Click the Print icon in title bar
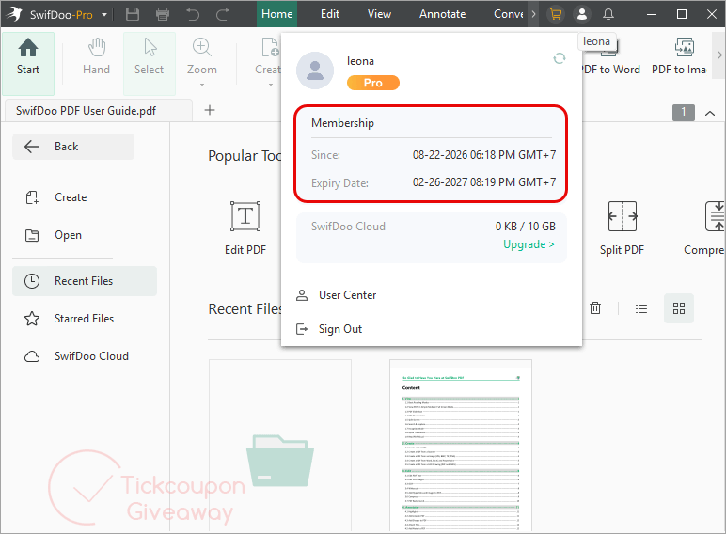 [x=163, y=14]
